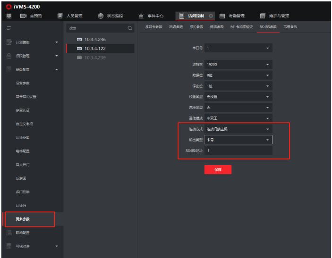Viewport: 332px width, 258px height.
Task: Open the communication mode (通信模式) dropdown
Action: [x=238, y=118]
